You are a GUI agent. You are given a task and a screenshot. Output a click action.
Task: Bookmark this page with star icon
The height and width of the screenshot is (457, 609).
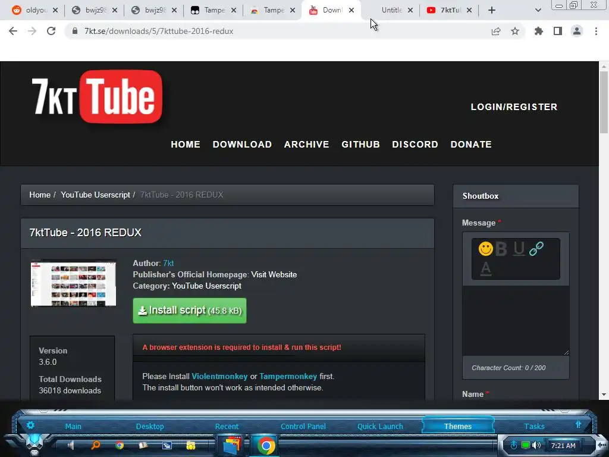(515, 31)
